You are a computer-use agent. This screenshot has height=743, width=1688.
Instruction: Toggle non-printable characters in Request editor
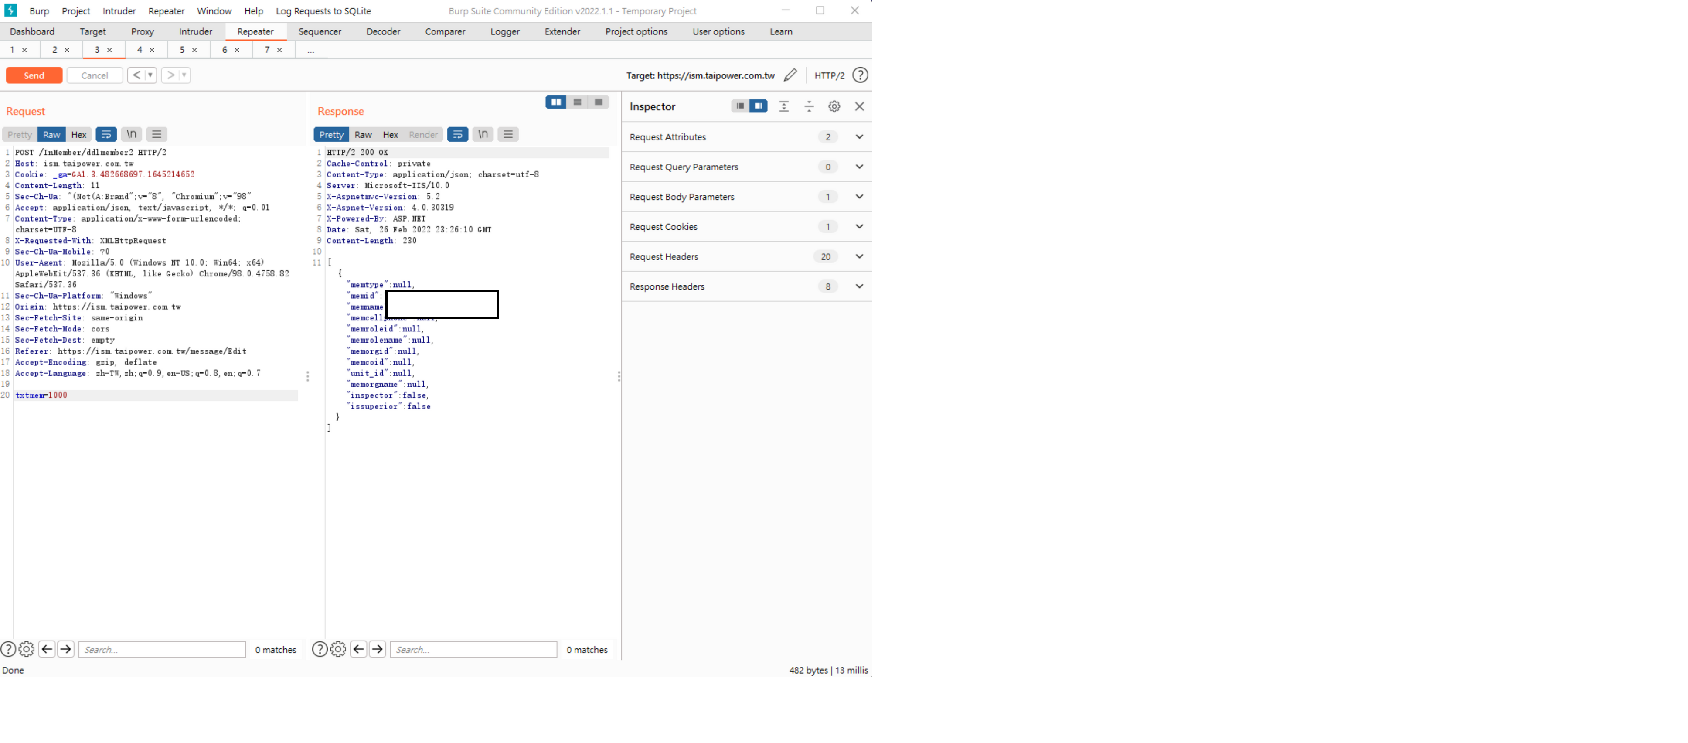coord(132,134)
